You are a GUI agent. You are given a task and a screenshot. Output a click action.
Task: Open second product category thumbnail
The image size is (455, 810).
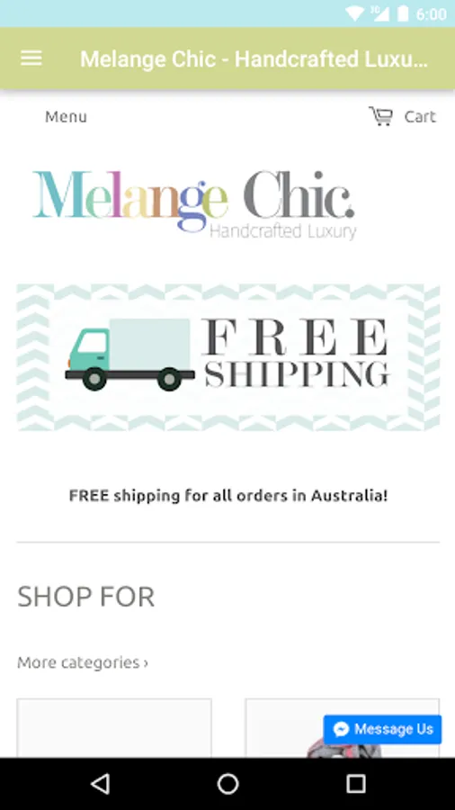tap(343, 728)
